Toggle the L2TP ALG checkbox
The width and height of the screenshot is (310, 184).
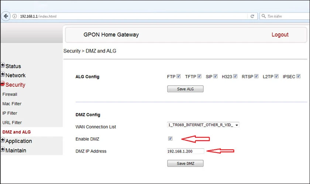coord(276,76)
